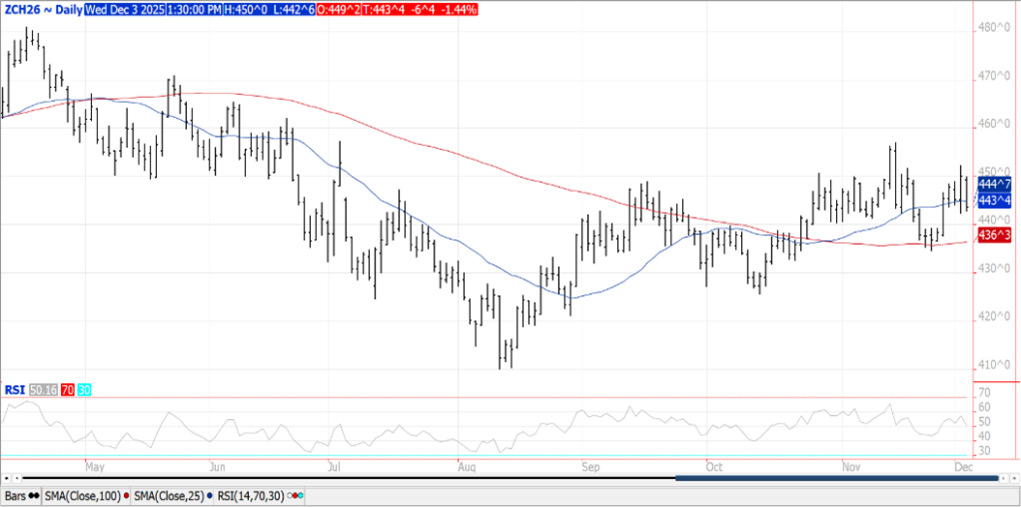1021x507 pixels.
Task: Click the O:449^2 open price box
Action: [336, 9]
